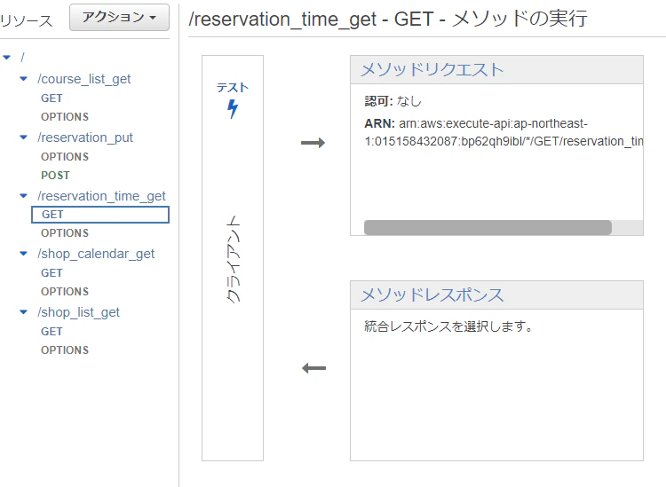Click the 認可: なし text

point(393,101)
